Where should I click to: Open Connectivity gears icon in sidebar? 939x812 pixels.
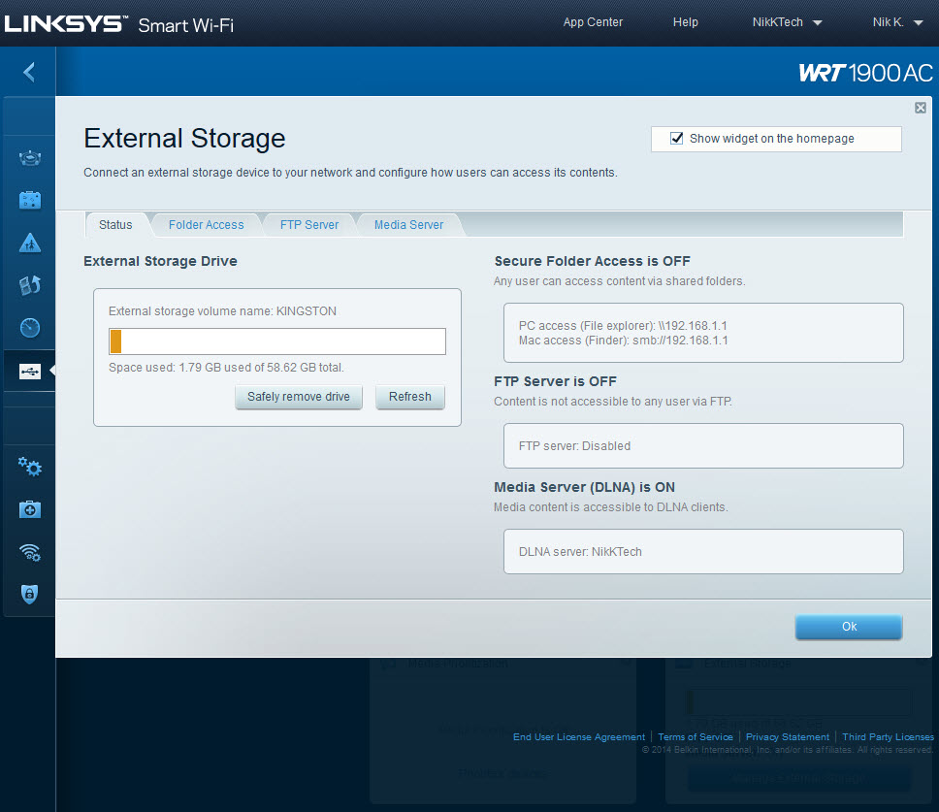coord(30,467)
